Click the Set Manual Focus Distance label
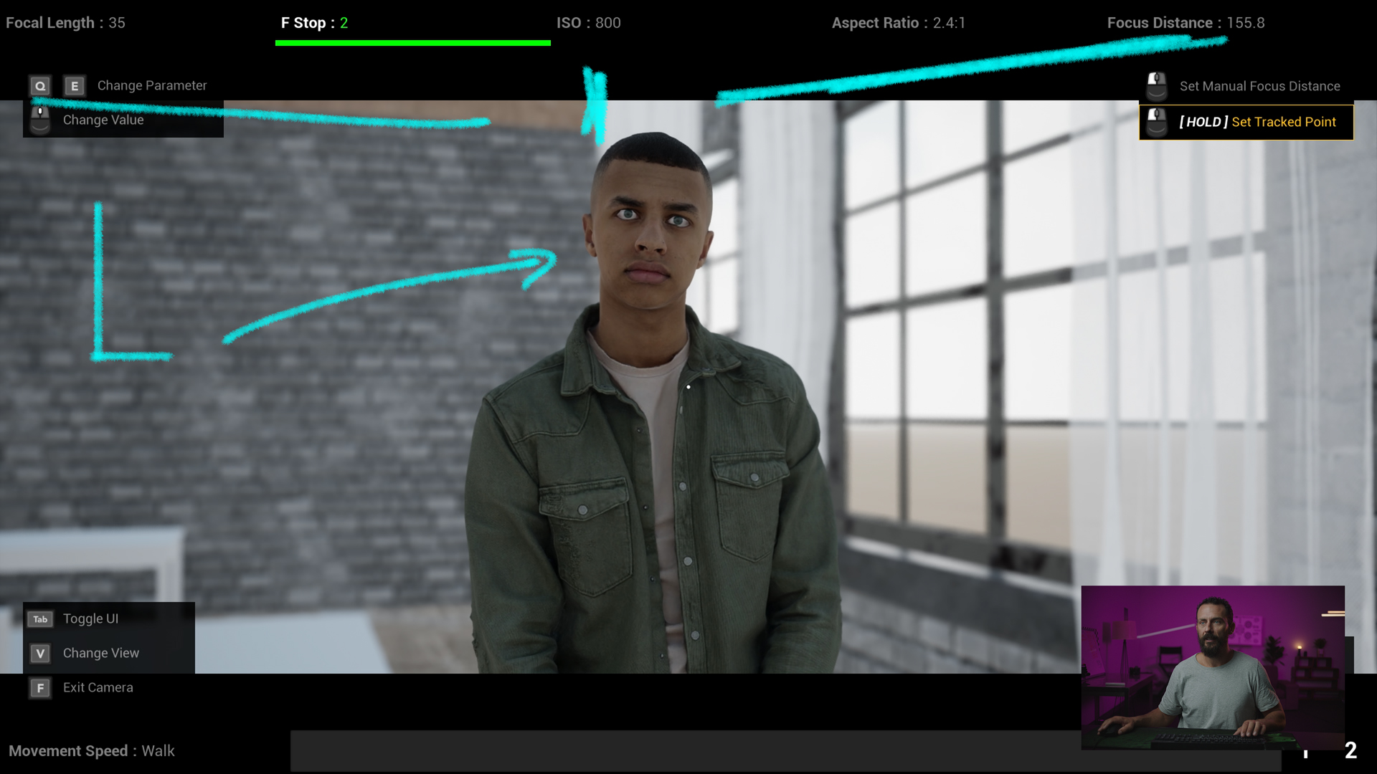1377x774 pixels. [1259, 86]
